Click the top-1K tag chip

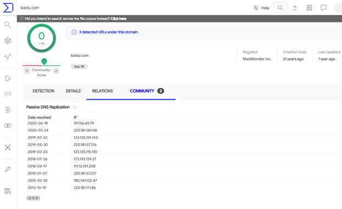pyautogui.click(x=80, y=66)
